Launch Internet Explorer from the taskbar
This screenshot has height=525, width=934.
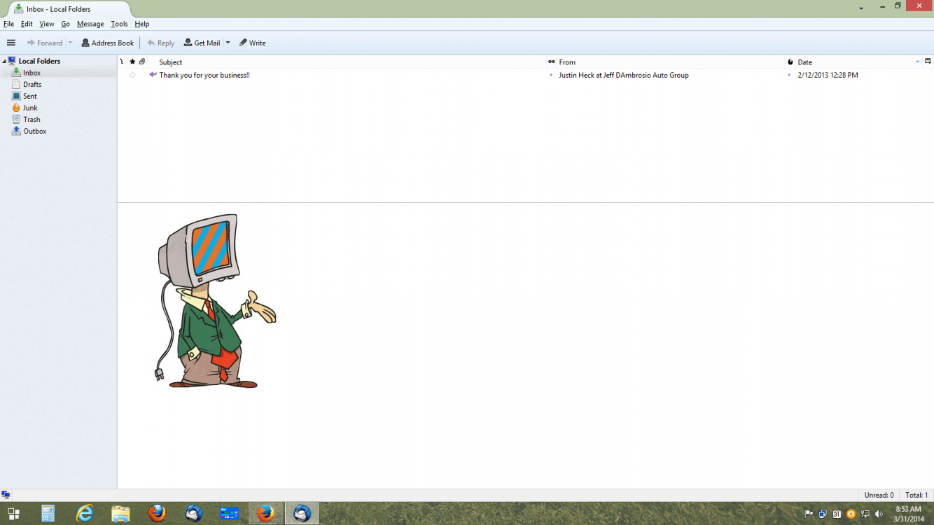pyautogui.click(x=85, y=513)
